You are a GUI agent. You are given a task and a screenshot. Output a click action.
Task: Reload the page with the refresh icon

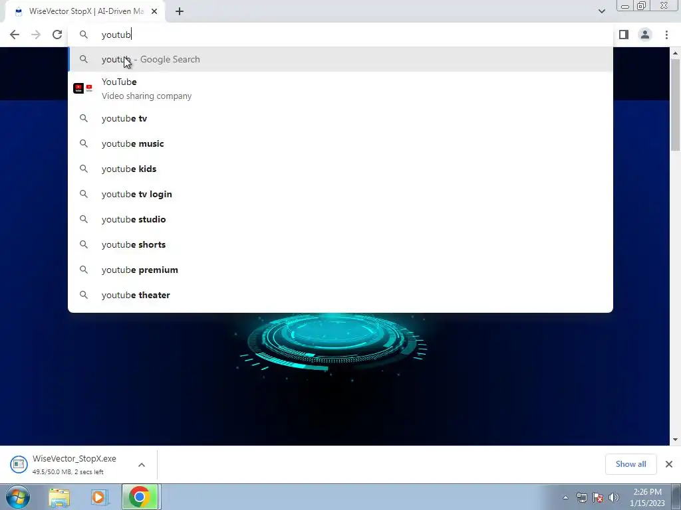[x=57, y=35]
